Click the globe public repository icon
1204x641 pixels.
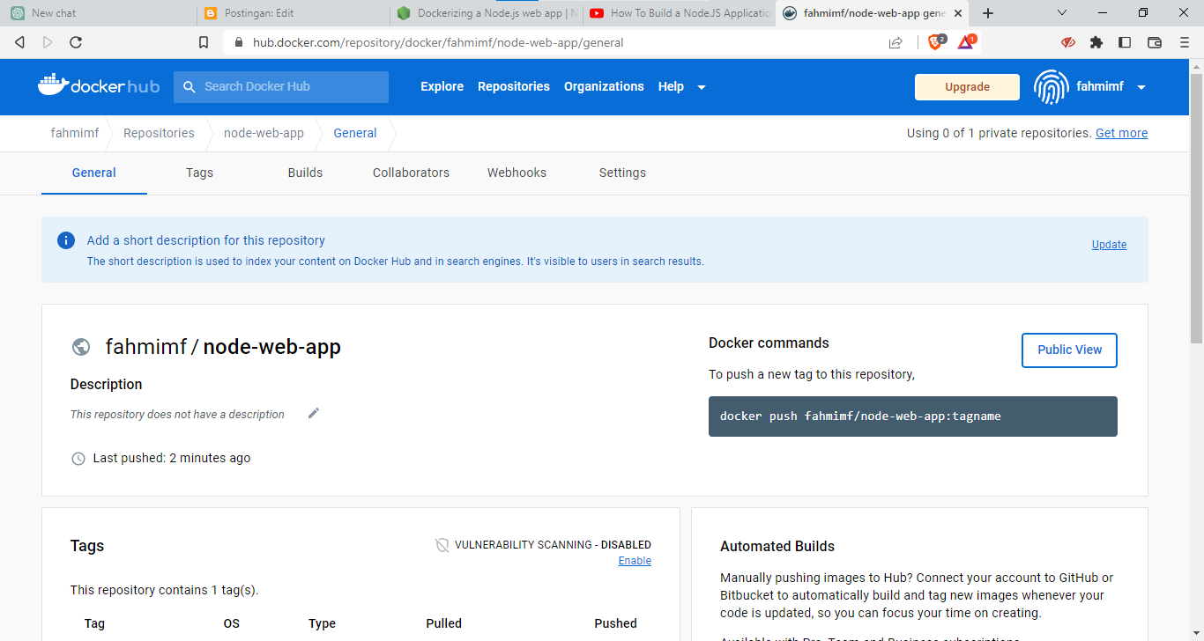click(81, 347)
